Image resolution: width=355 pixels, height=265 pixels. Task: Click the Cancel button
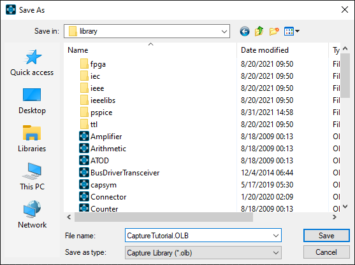click(x=326, y=252)
